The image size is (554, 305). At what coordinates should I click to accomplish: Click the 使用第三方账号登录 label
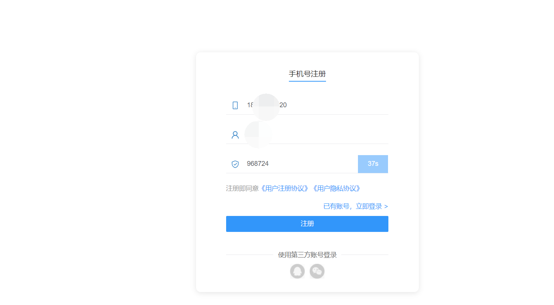pos(307,255)
